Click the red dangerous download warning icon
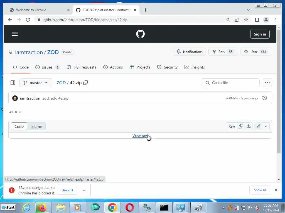This screenshot has height=213, width=285. [12, 190]
